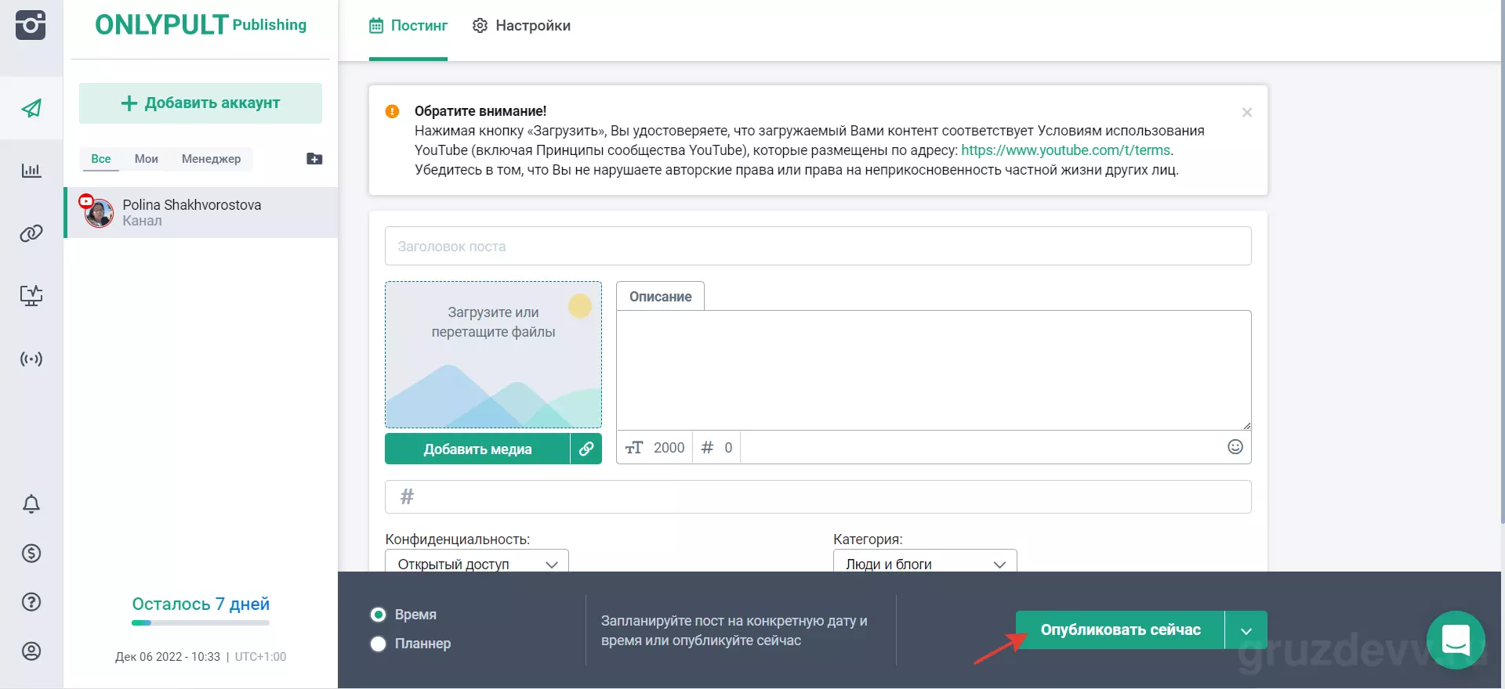Open the monitor dashboard sidebar icon

coord(31,295)
